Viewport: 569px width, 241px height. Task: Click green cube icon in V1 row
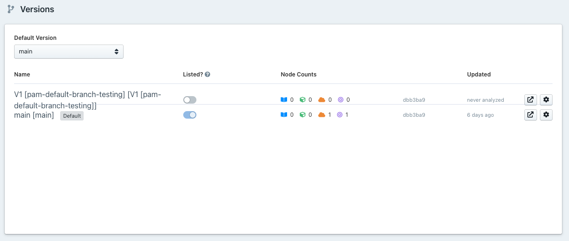click(303, 100)
